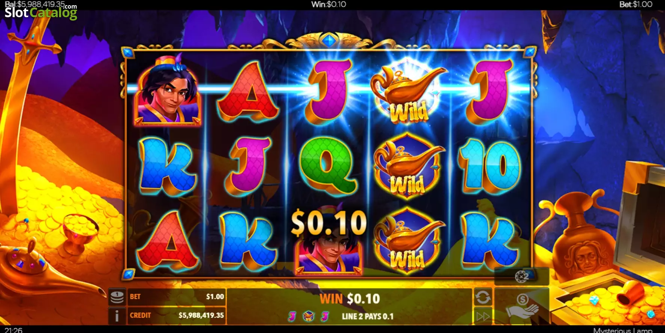This screenshot has height=333, width=665.
Task: Click the middle-row Wild lamp symbol
Action: click(408, 166)
